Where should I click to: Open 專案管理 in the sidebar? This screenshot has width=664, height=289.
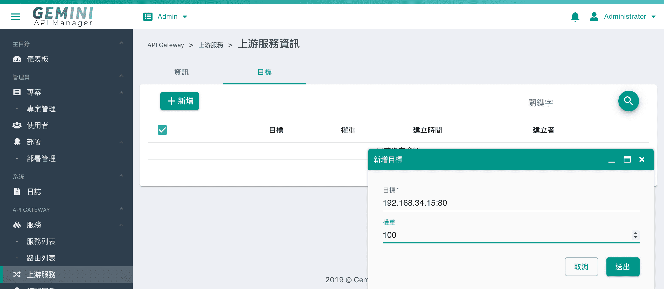(x=41, y=109)
